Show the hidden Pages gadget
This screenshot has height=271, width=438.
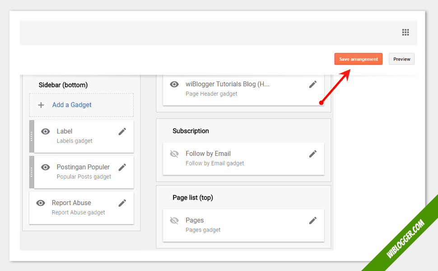[x=174, y=220]
